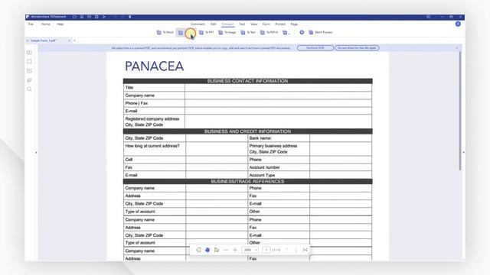This screenshot has height=275, width=490.
Task: Convert the document with To PPT
Action: pos(207,32)
